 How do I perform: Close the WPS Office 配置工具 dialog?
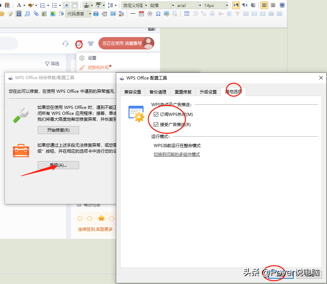(321, 78)
